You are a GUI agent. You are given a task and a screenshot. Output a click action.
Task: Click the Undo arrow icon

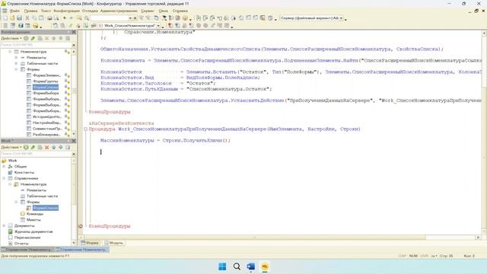[x=65, y=18]
